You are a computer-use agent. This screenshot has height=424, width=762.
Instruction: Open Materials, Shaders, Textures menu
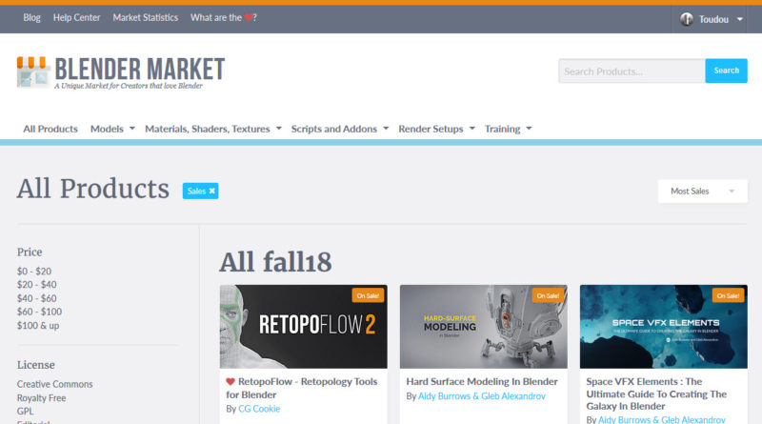pos(207,129)
